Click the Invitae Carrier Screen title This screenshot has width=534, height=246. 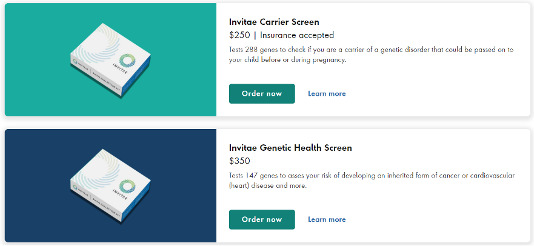274,22
